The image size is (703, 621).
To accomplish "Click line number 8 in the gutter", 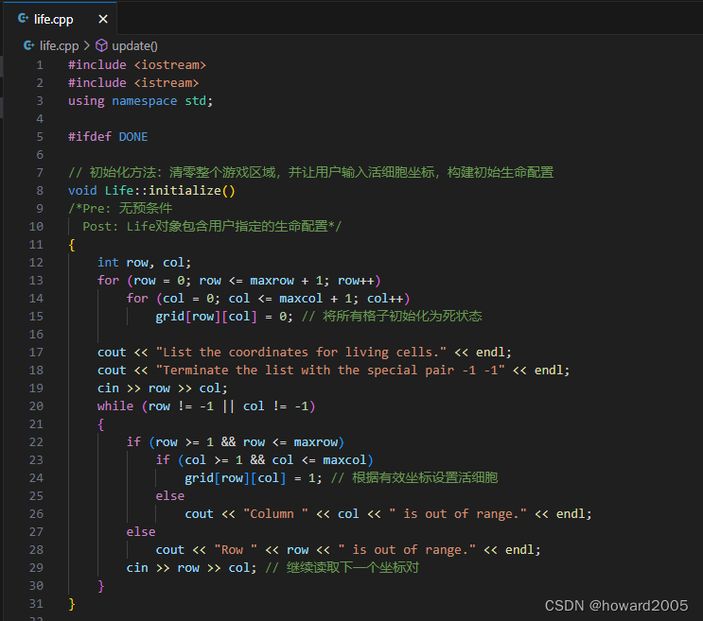I will coord(39,190).
